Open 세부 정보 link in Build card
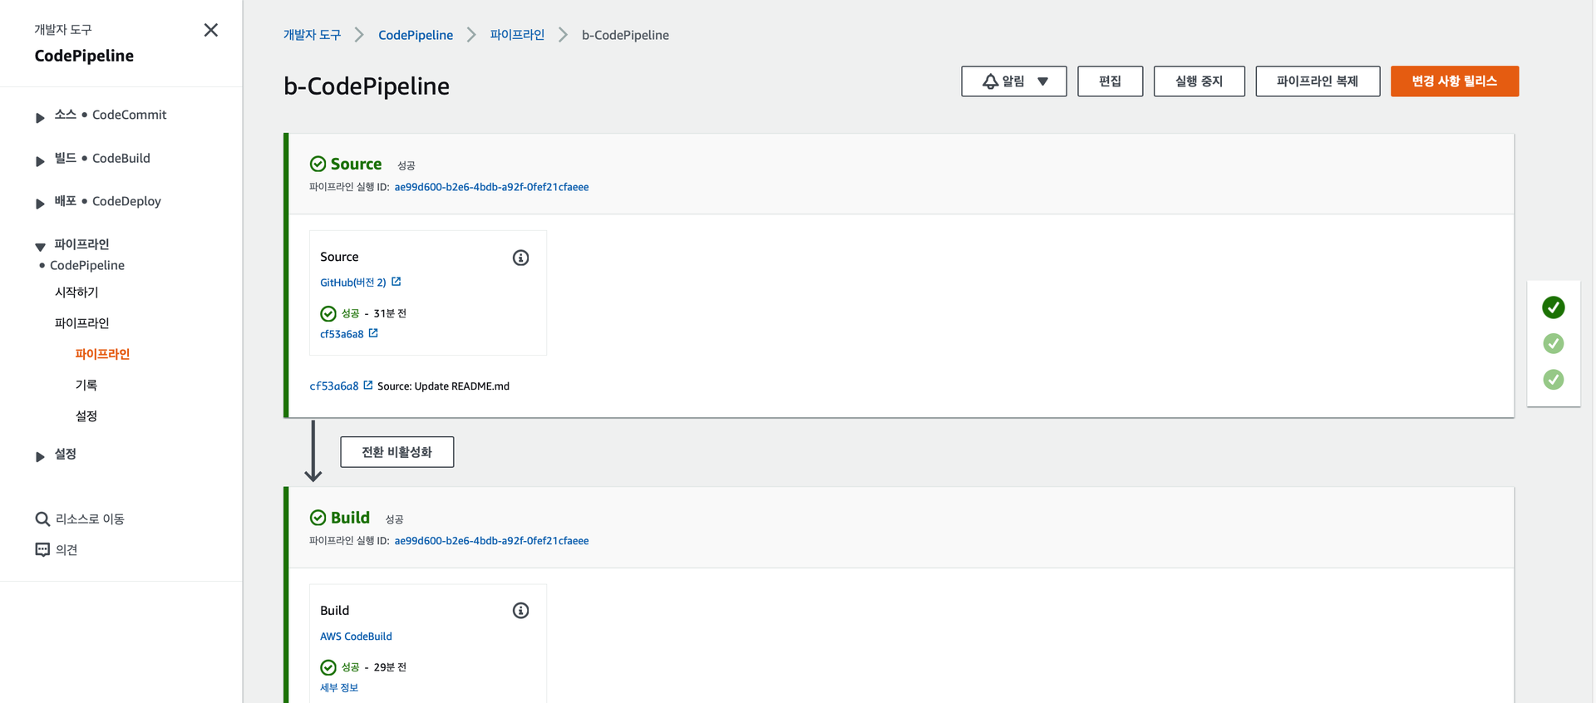This screenshot has width=1596, height=703. [x=339, y=687]
